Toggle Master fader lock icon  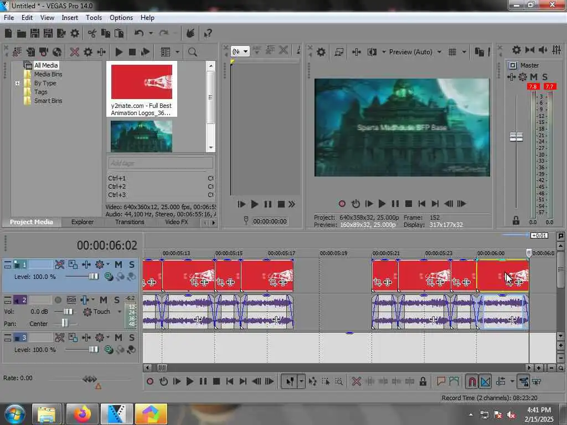516,220
